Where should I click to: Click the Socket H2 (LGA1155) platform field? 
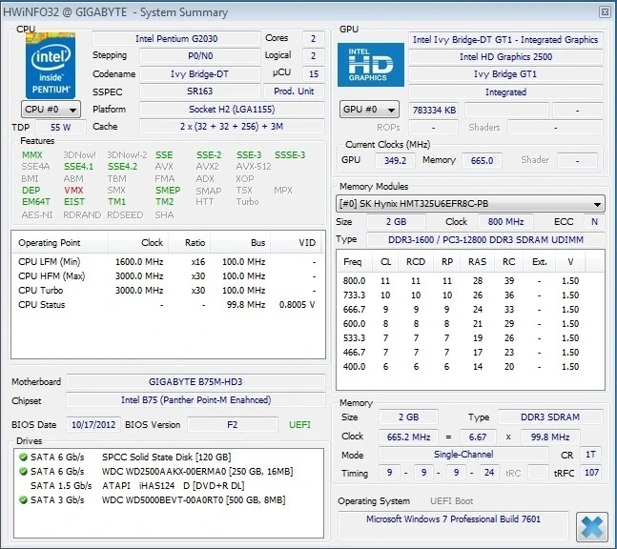pos(232,110)
